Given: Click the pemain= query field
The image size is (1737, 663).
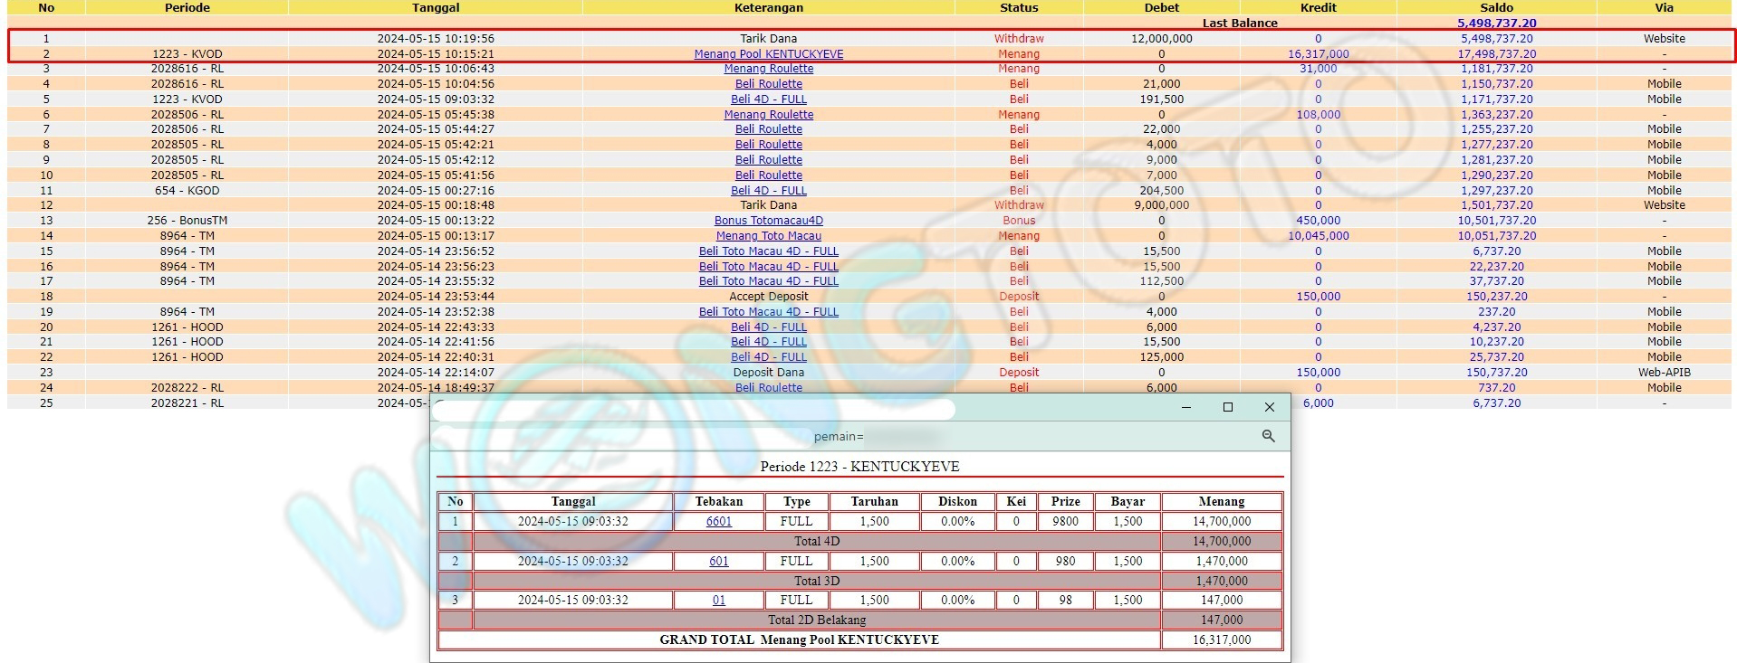Looking at the screenshot, I should (838, 437).
